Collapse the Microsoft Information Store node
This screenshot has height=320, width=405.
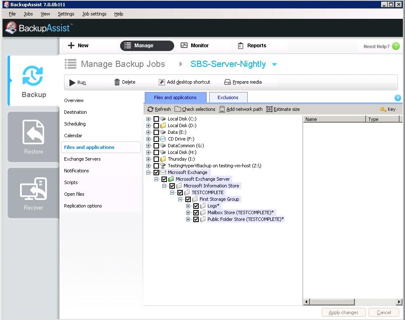pos(164,186)
